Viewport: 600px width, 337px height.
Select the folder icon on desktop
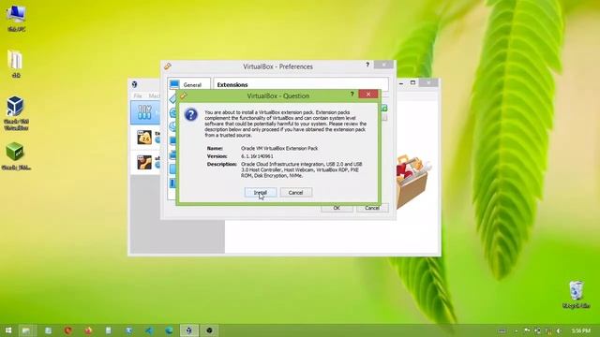point(16,64)
